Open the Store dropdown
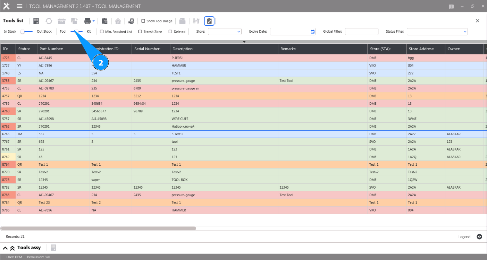The width and height of the screenshot is (487, 260). [224, 32]
